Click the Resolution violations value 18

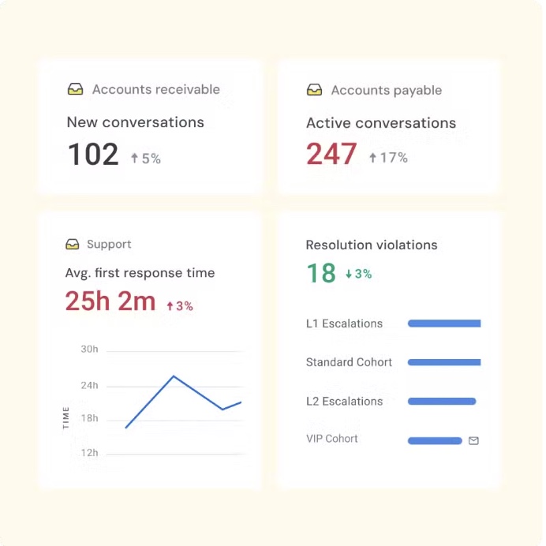(321, 273)
